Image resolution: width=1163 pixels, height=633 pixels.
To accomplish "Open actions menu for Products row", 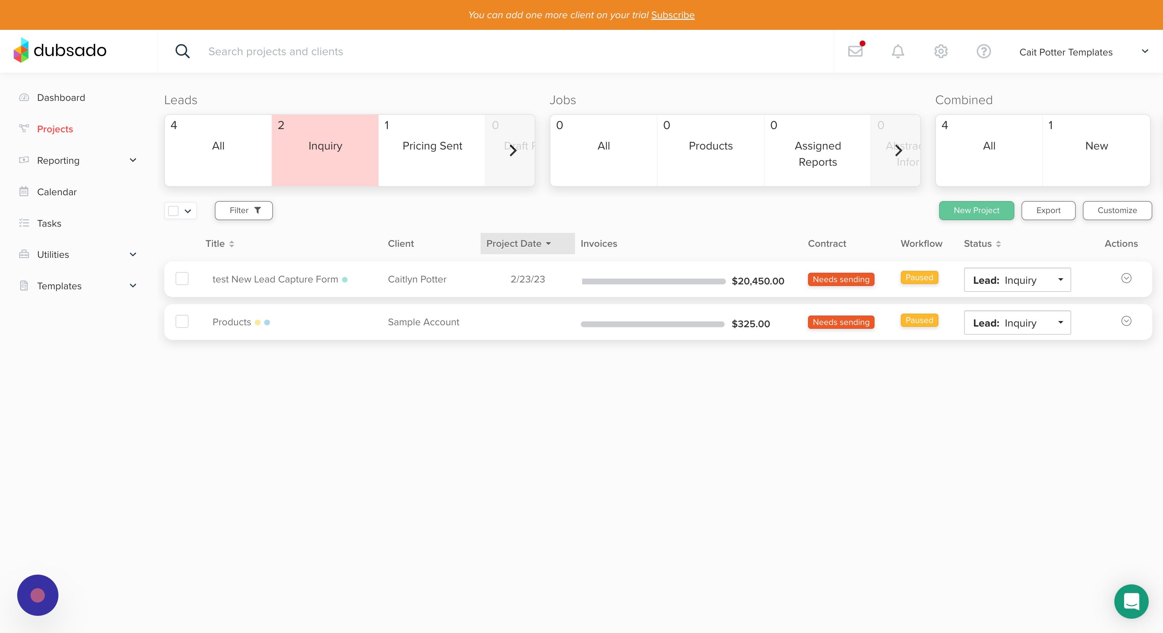I will [x=1126, y=321].
